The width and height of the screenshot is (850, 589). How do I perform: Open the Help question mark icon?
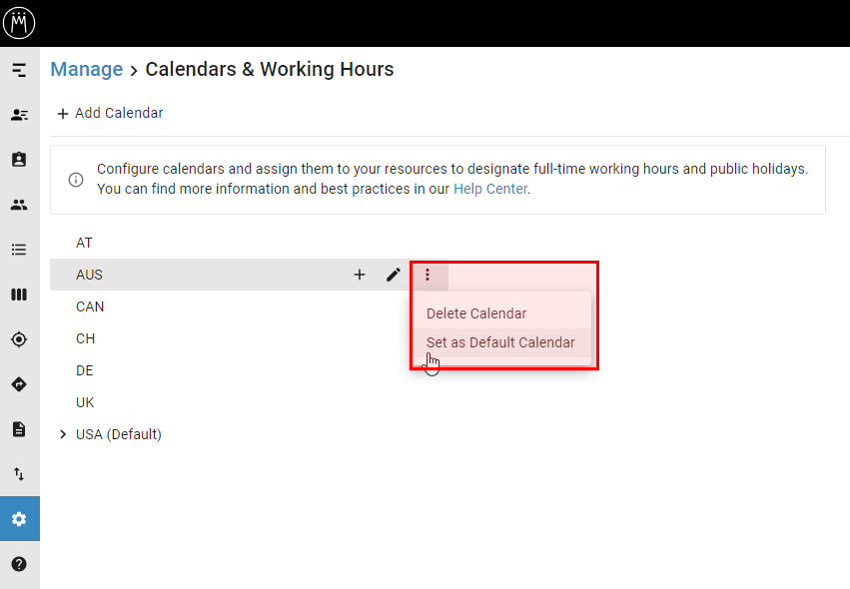point(19,563)
